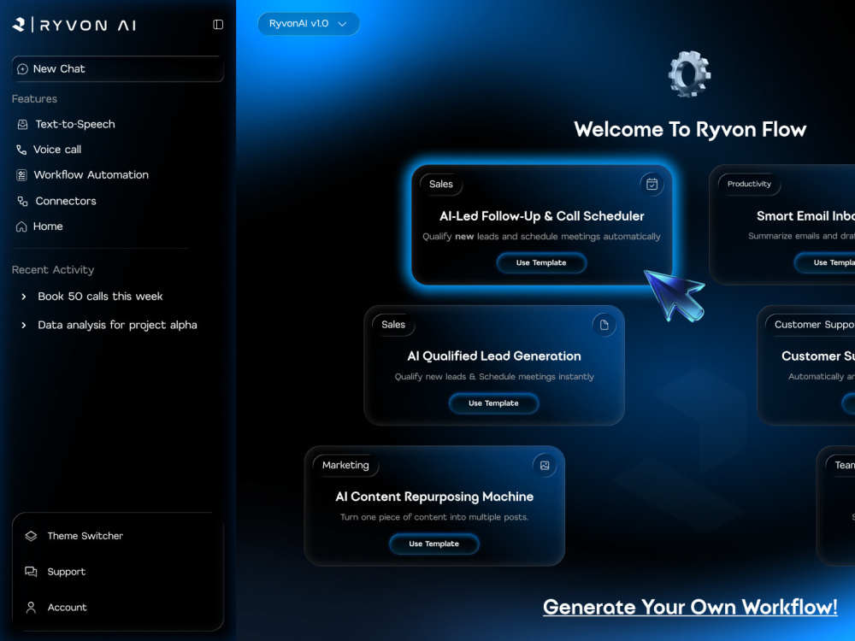Image resolution: width=855 pixels, height=641 pixels.
Task: Click document icon on AI Qualified Lead Generation card
Action: [x=604, y=325]
